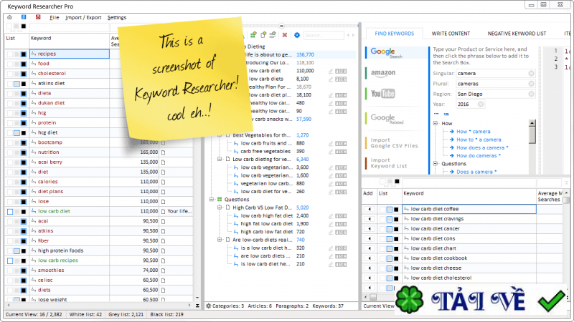Open the Import / Export menu
The image size is (574, 322).
(x=83, y=16)
